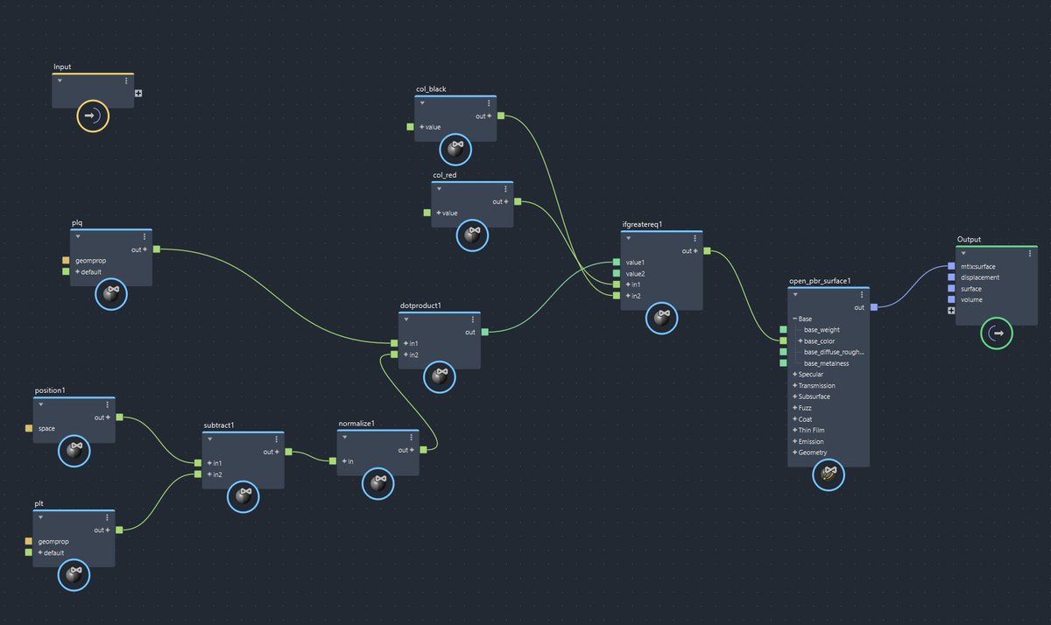Click the col_red node preview sphere
Screen dimensions: 1051x625
(x=473, y=235)
